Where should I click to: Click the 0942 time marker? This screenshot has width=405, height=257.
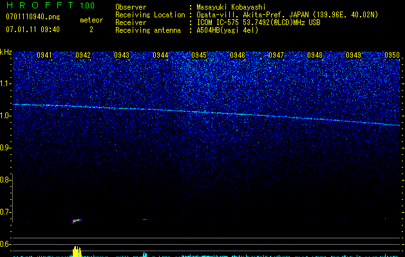pos(83,55)
